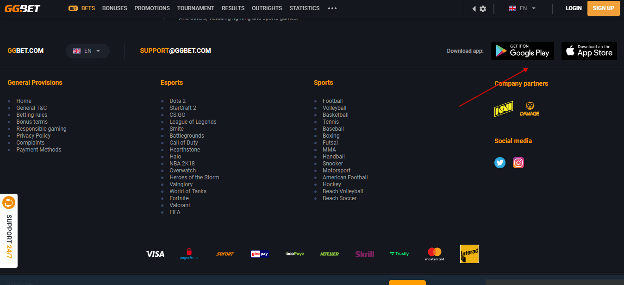Click the Neteller payment logo

coord(330,254)
